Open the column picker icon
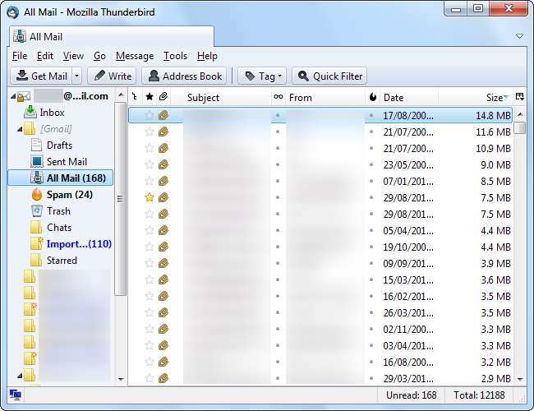 pos(519,97)
